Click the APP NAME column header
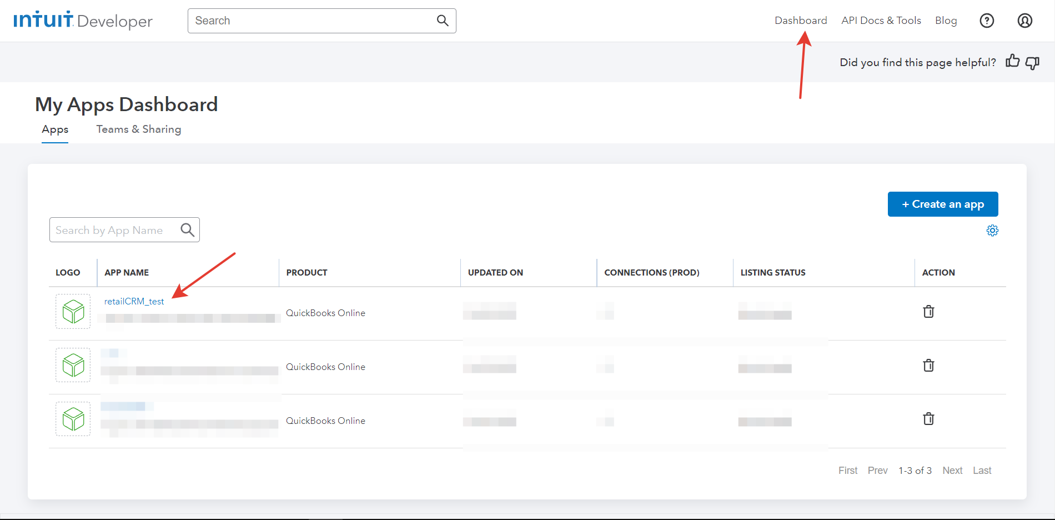1055x520 pixels. [127, 273]
